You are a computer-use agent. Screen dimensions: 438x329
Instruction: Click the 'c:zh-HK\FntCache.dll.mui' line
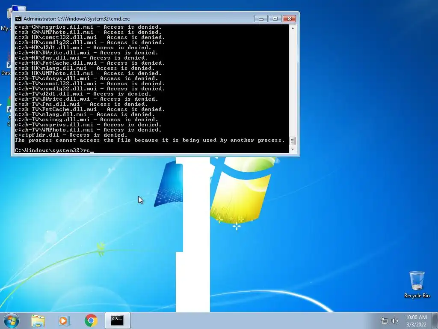coord(90,63)
